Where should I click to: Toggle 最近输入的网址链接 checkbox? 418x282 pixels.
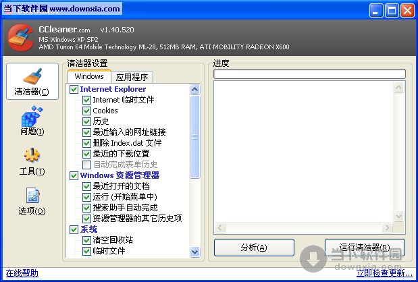point(86,132)
